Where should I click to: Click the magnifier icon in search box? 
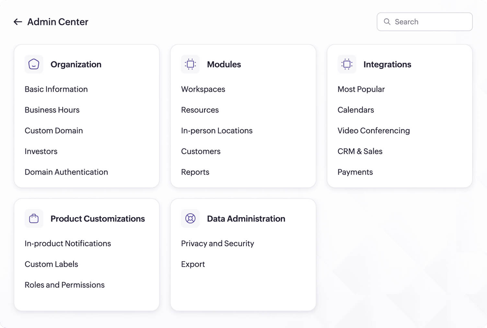(387, 22)
